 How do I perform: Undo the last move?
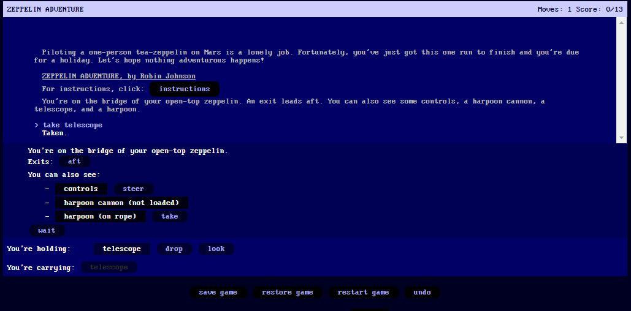click(x=422, y=292)
